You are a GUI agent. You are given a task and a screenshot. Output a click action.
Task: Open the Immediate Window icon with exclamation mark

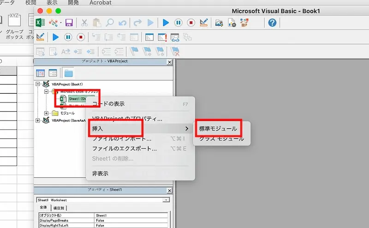162,37
